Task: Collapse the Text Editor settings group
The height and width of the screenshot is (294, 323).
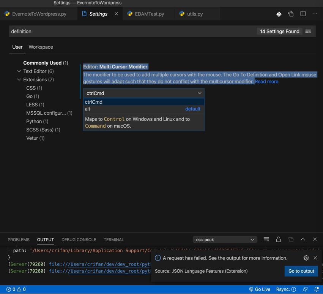Action: tap(19, 71)
